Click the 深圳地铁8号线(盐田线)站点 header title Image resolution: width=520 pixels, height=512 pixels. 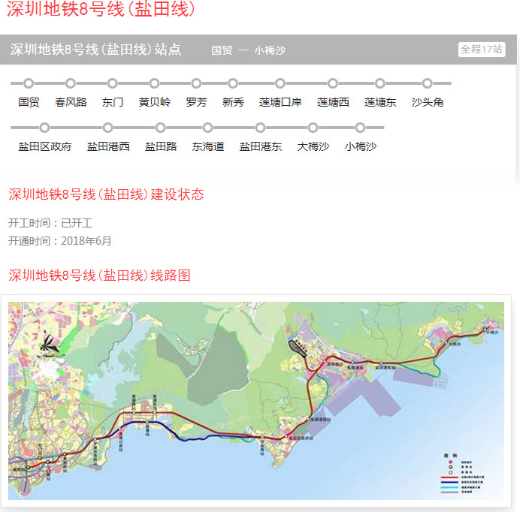(95, 50)
